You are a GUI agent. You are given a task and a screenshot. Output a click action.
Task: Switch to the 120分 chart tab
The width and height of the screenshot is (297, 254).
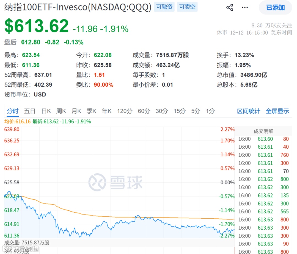click(x=125, y=111)
